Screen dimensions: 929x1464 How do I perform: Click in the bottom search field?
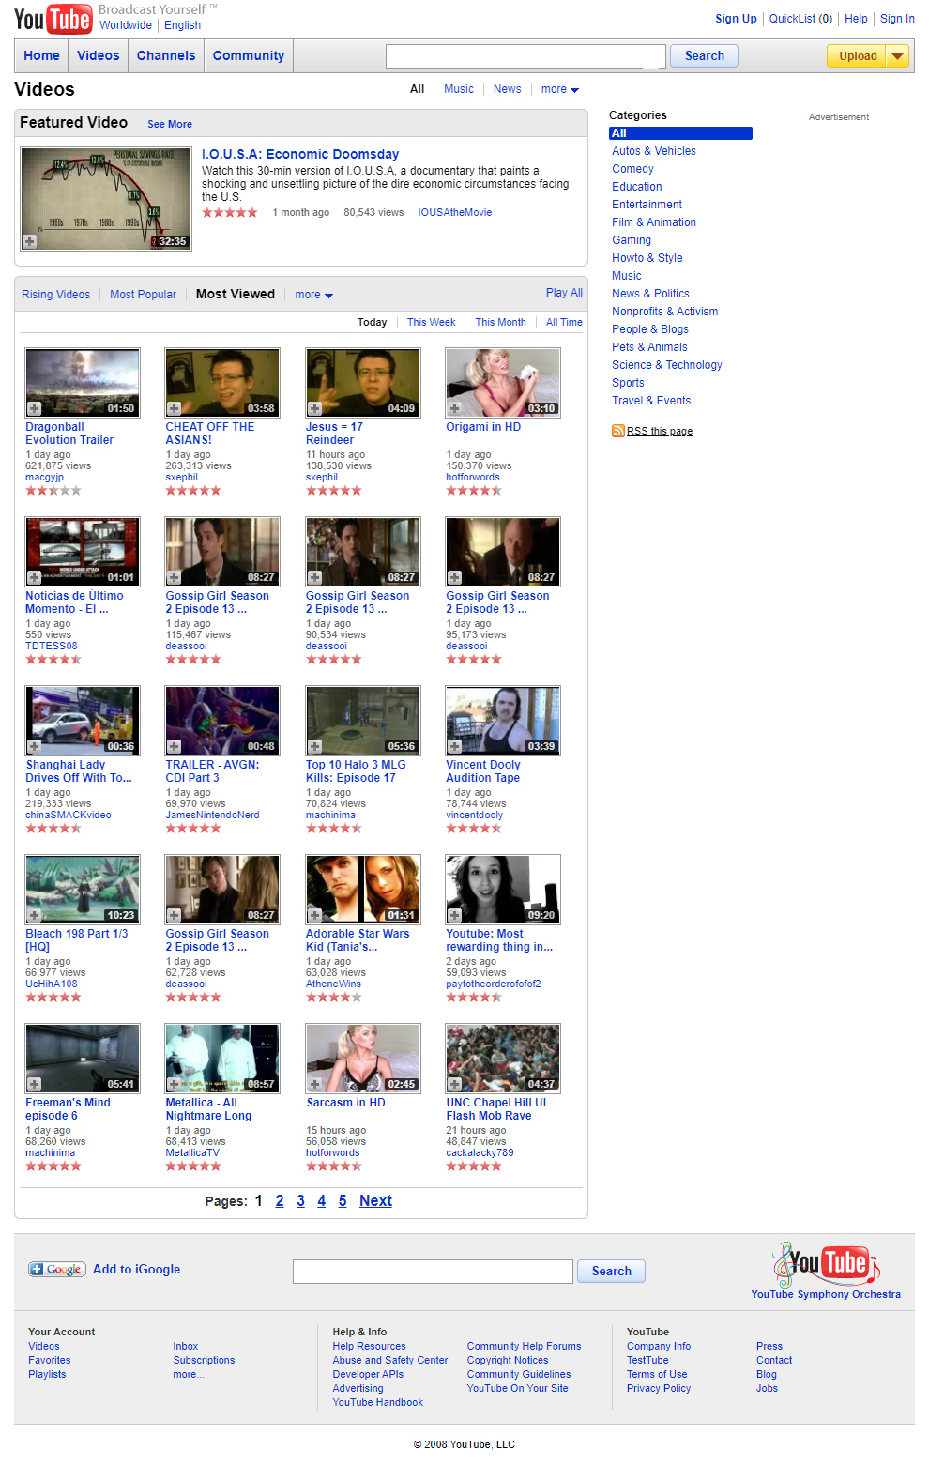(433, 1272)
